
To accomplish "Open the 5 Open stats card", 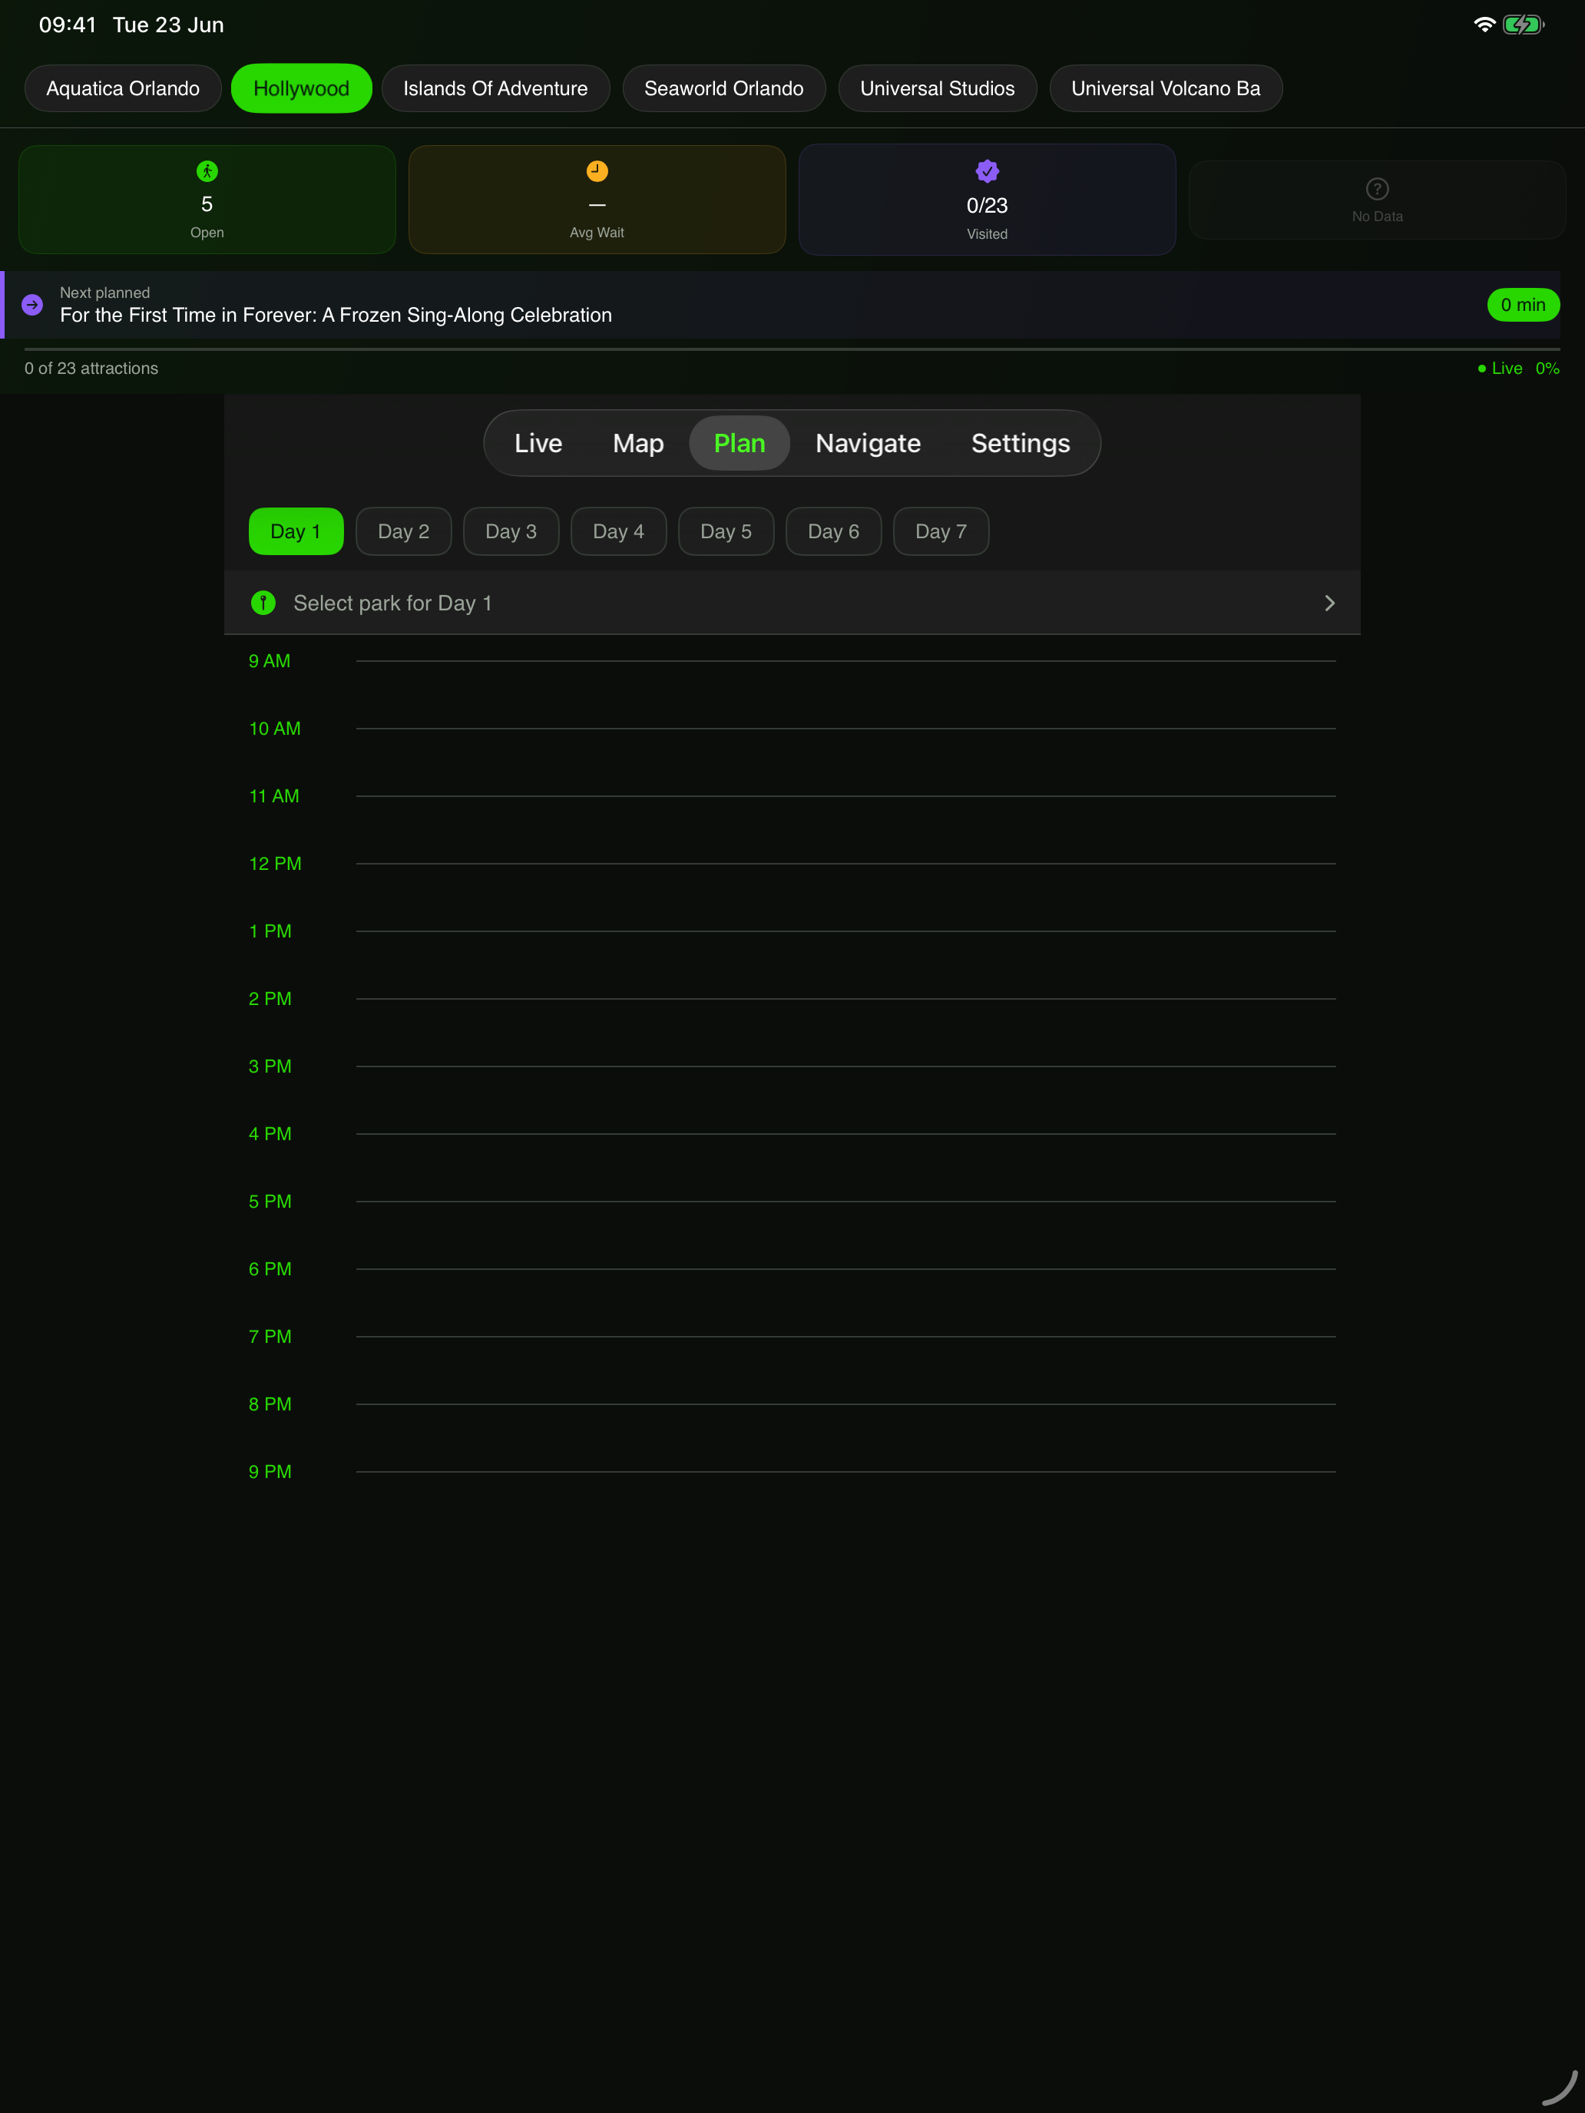I will click(207, 200).
